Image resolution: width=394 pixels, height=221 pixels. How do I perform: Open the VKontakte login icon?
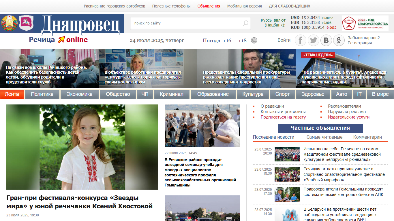pos(326,40)
